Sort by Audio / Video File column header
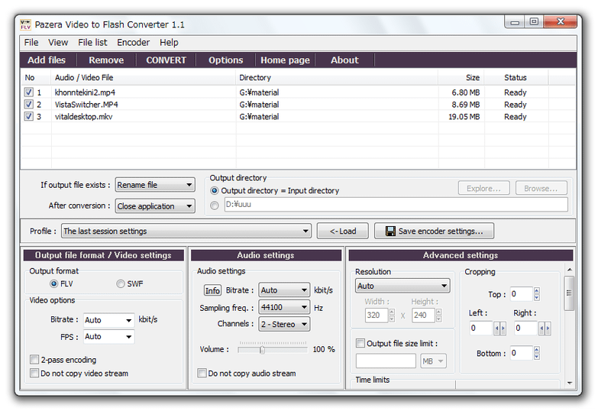This screenshot has width=598, height=411. [x=143, y=77]
